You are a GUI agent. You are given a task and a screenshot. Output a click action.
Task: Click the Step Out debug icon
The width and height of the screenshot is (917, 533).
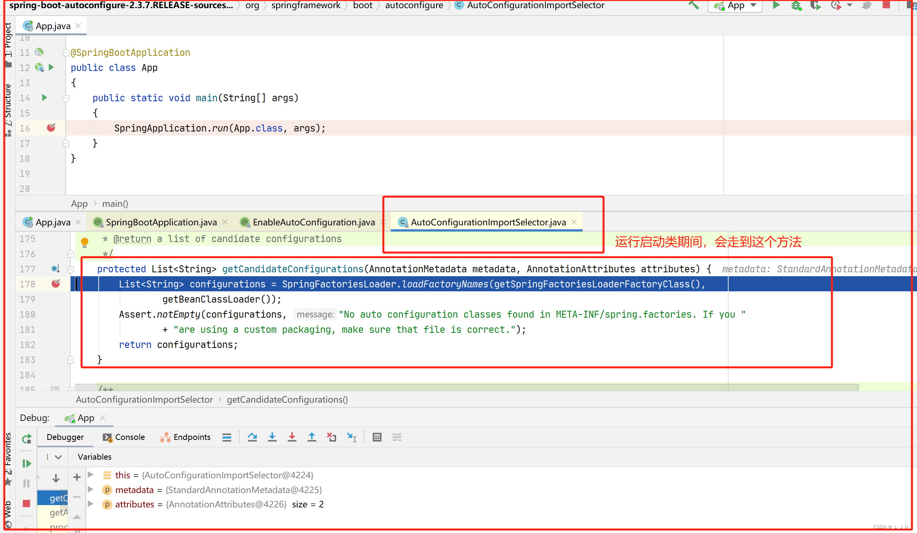[x=312, y=438]
